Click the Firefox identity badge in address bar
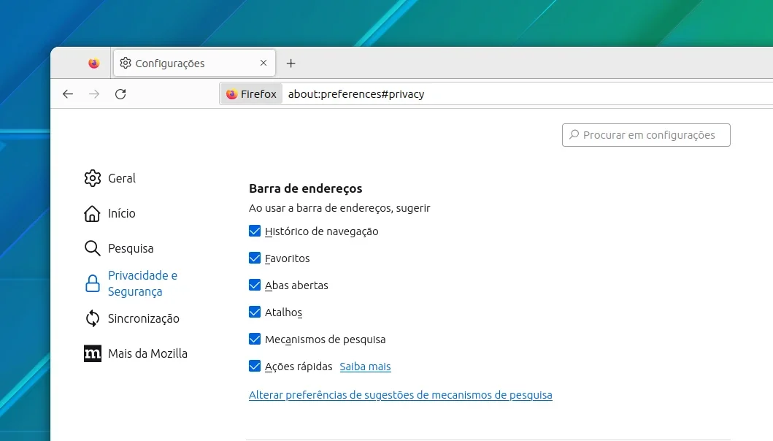The image size is (773, 441). (251, 93)
